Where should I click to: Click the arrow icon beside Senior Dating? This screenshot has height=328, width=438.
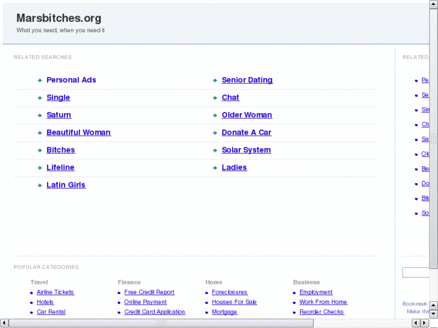215,81
